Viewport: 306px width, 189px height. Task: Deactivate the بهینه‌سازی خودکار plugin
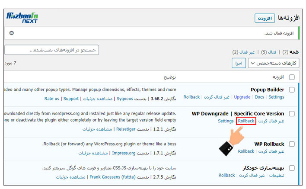[252, 175]
